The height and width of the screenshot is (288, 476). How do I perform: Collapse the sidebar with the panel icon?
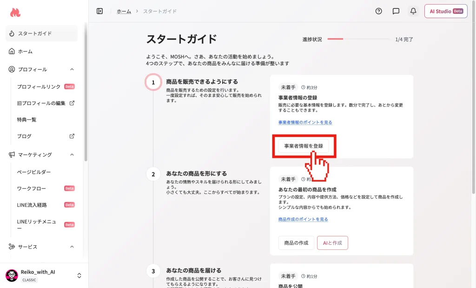click(x=99, y=11)
